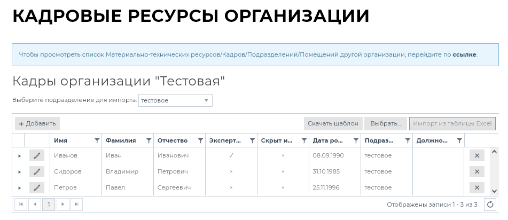Screen dimensions: 508x220
Task: Click the edit pencil for Петров row
Action: (37, 187)
